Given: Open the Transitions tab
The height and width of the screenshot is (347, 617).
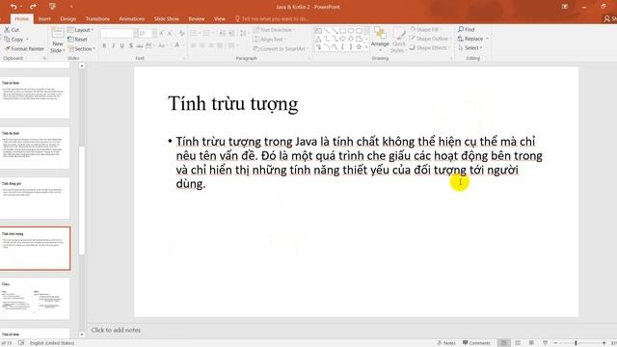Looking at the screenshot, I should pos(97,19).
